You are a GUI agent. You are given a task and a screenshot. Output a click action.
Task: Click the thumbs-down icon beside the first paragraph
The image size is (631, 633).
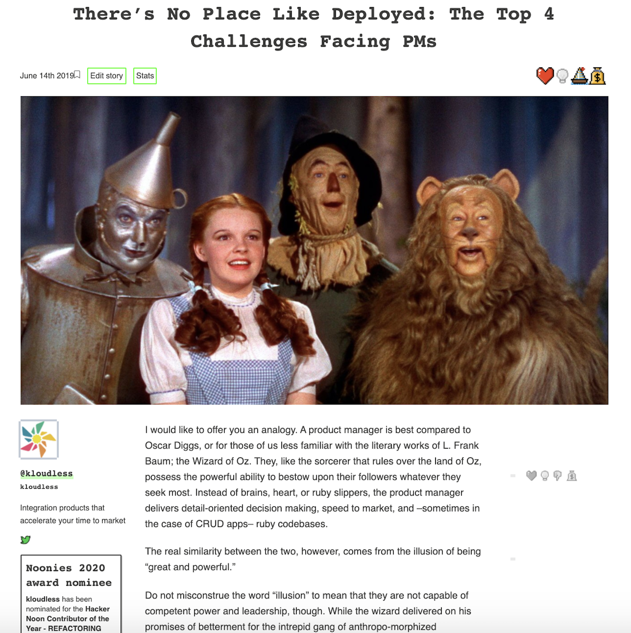click(557, 476)
